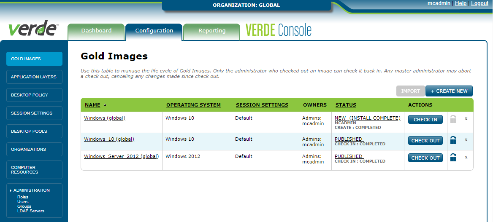The width and height of the screenshot is (493, 222).
Task: Click PUBLISHED status of Windows_10 row
Action: (349, 139)
